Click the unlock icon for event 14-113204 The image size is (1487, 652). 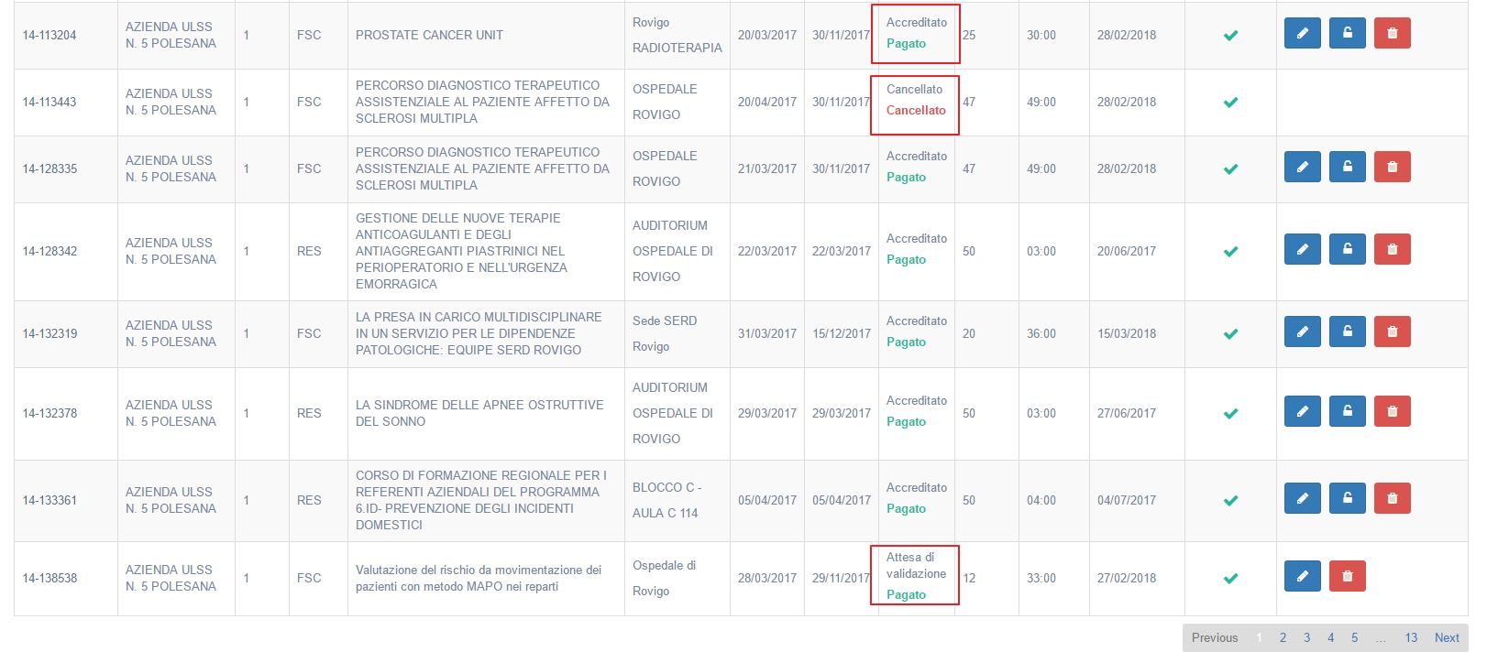1347,33
